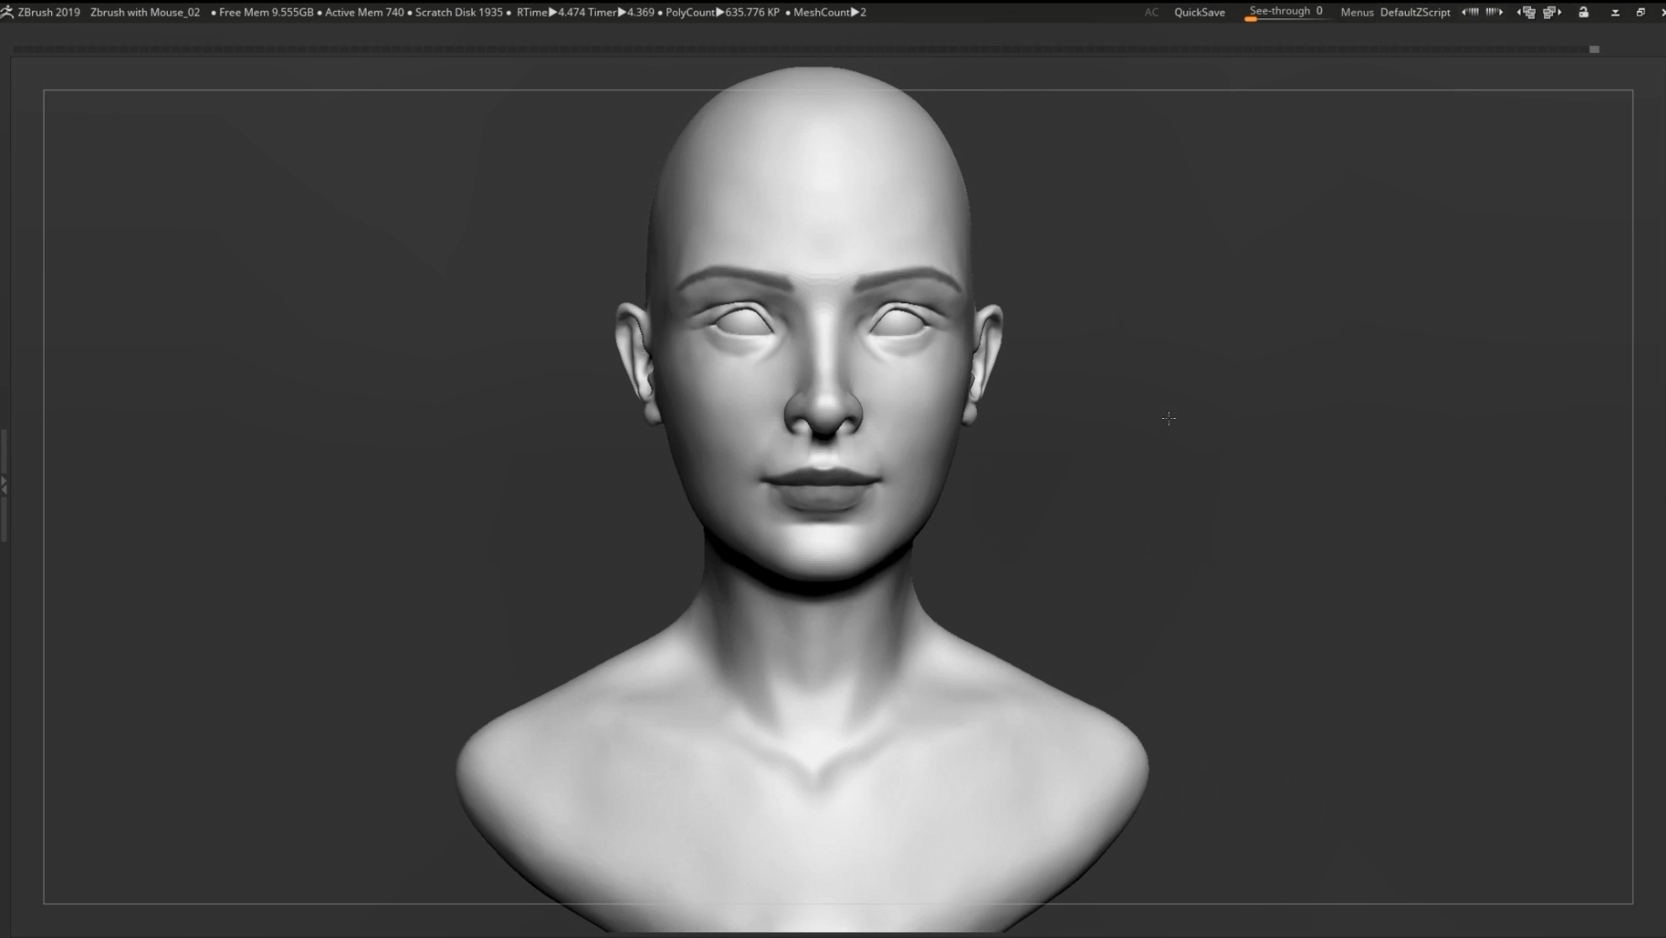The width and height of the screenshot is (1666, 938).
Task: Toggle the Menus button
Action: coord(1356,12)
